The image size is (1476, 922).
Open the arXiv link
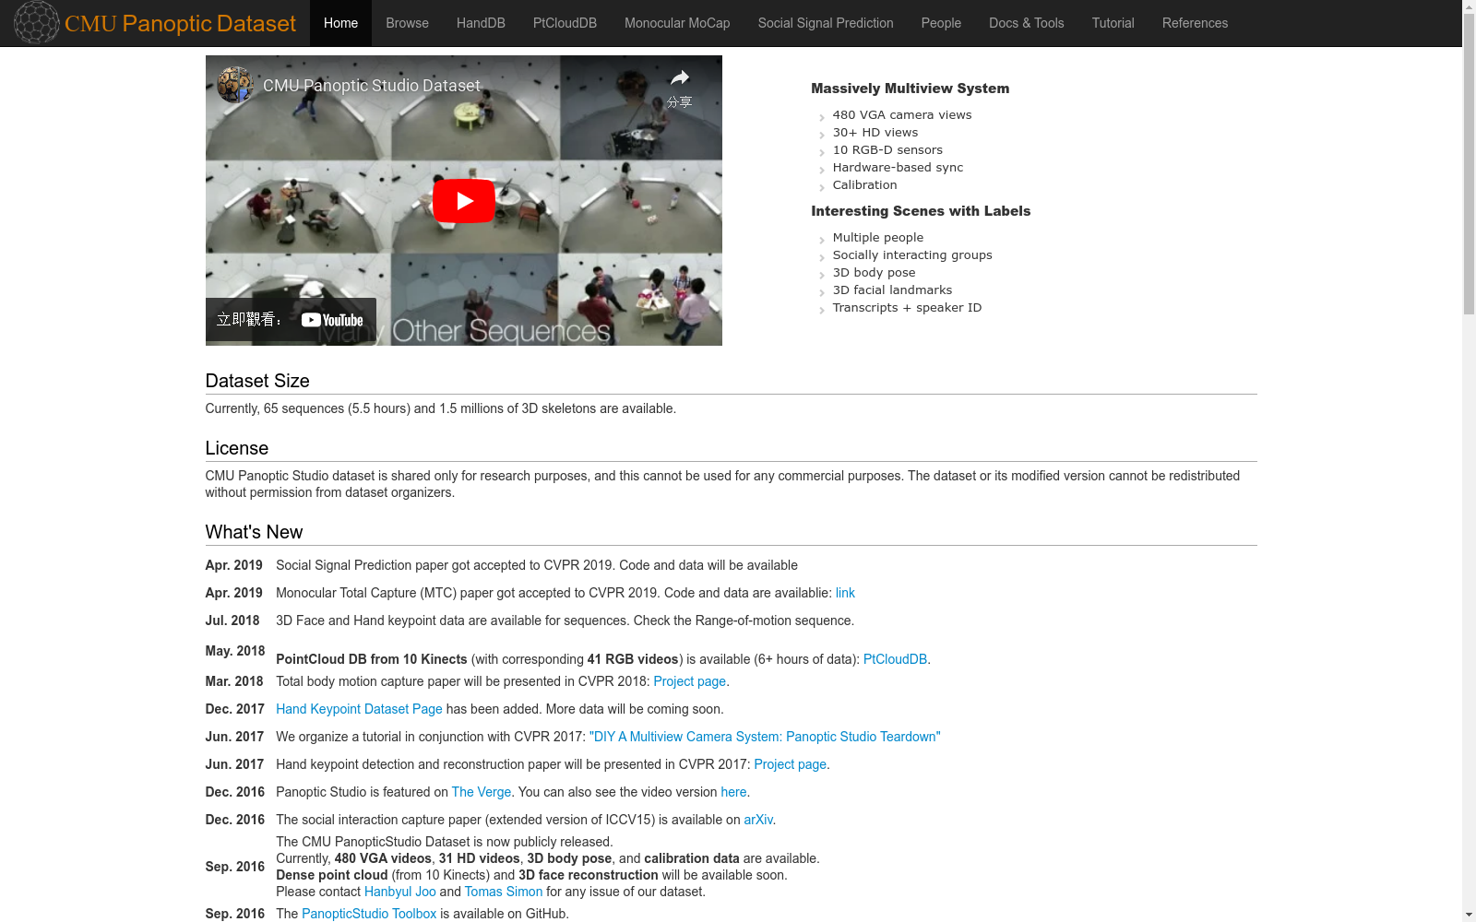pyautogui.click(x=758, y=820)
